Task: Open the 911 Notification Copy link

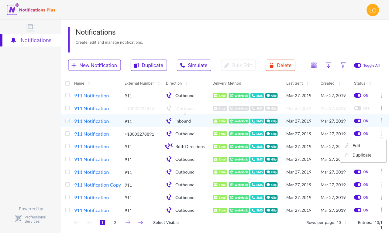Action: [x=98, y=185]
